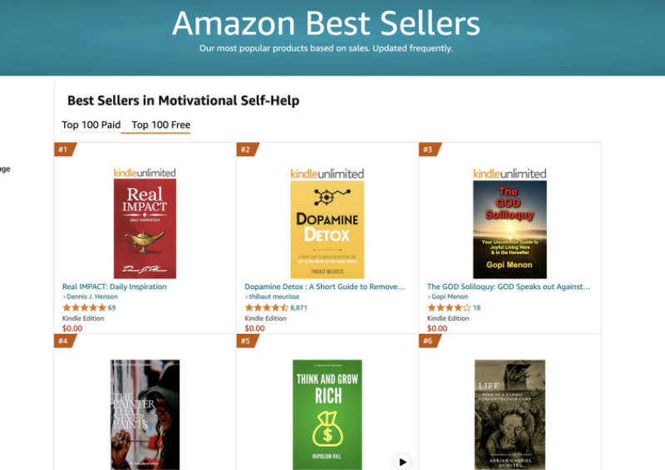
Task: Open the Real IMPACT: Daily Inspiration title link
Action: click(x=115, y=286)
